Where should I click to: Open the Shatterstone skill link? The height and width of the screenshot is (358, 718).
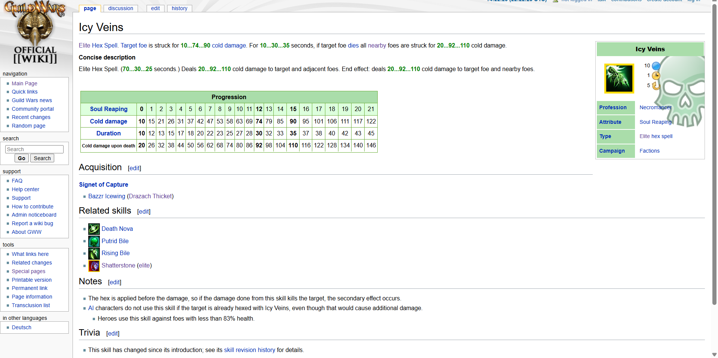click(119, 265)
